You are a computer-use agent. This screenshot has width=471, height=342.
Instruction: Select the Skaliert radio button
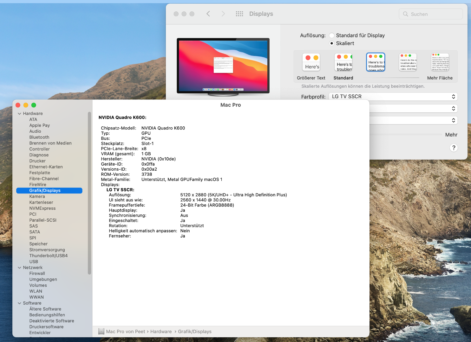point(332,43)
